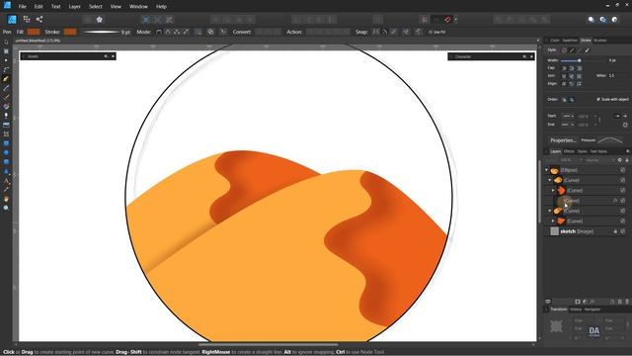Image resolution: width=632 pixels, height=356 pixels.
Task: Select the Vector Brush tool
Action: (6, 97)
